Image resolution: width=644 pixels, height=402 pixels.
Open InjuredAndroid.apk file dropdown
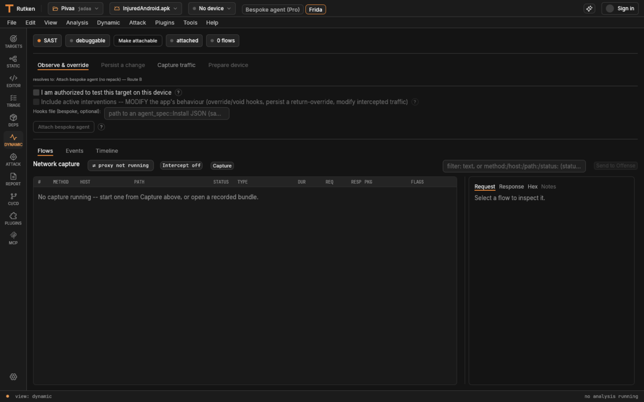[145, 9]
